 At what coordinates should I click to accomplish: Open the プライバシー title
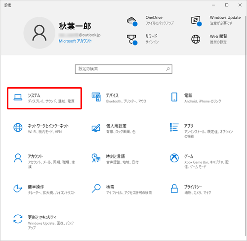(x=193, y=187)
